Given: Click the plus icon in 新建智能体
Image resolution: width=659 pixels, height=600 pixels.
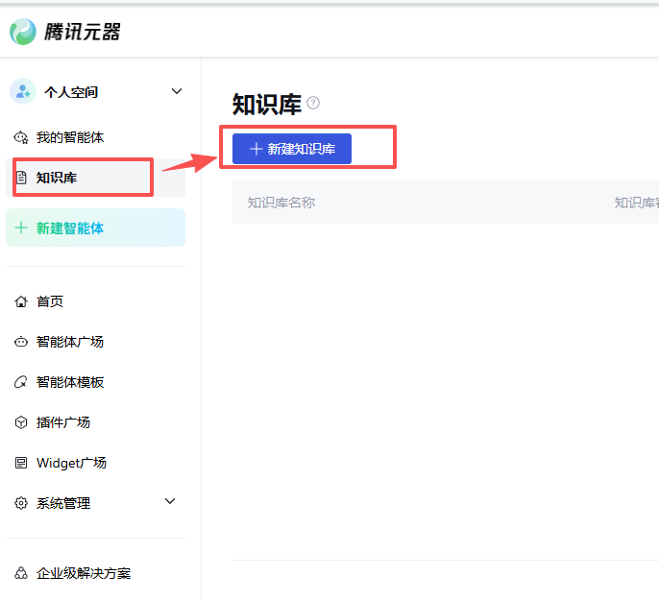Looking at the screenshot, I should pyautogui.click(x=21, y=228).
